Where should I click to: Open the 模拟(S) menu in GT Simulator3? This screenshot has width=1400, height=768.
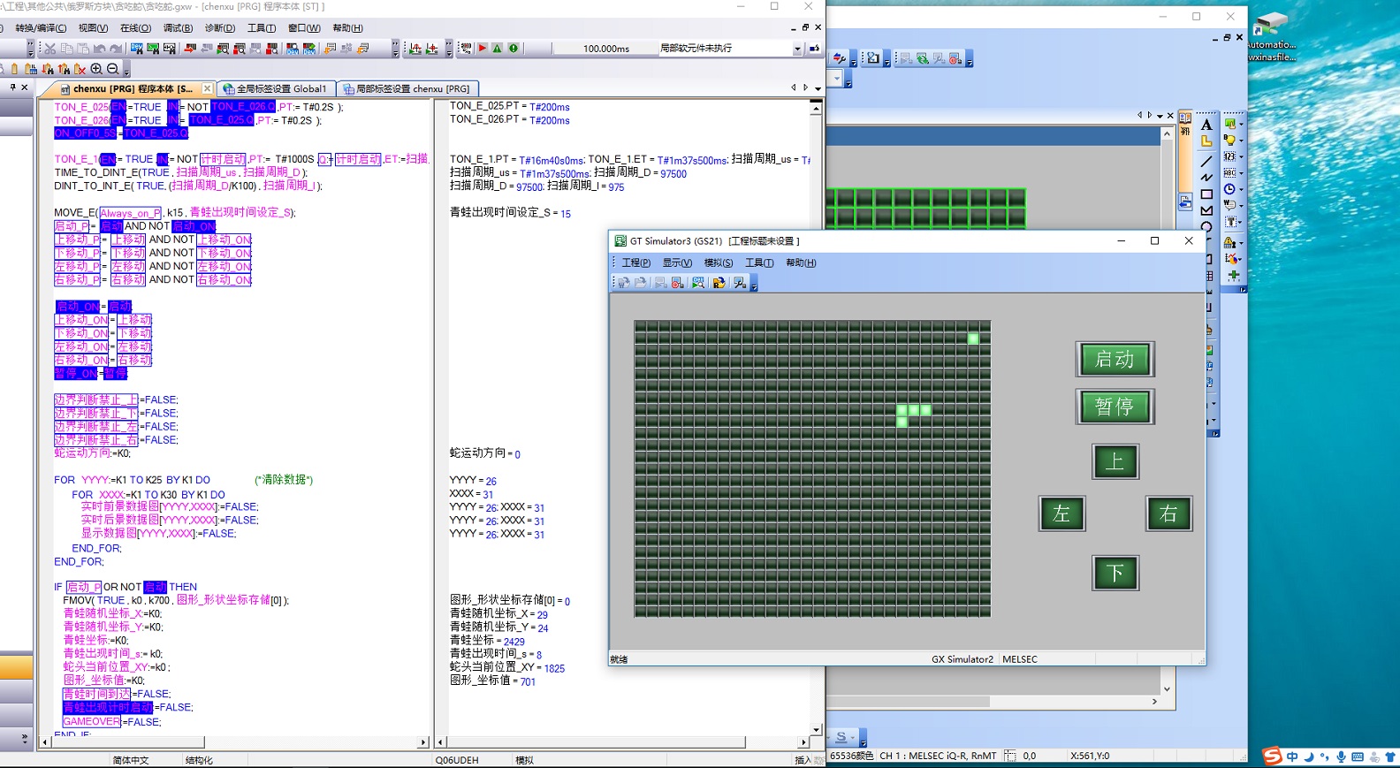[x=718, y=262]
